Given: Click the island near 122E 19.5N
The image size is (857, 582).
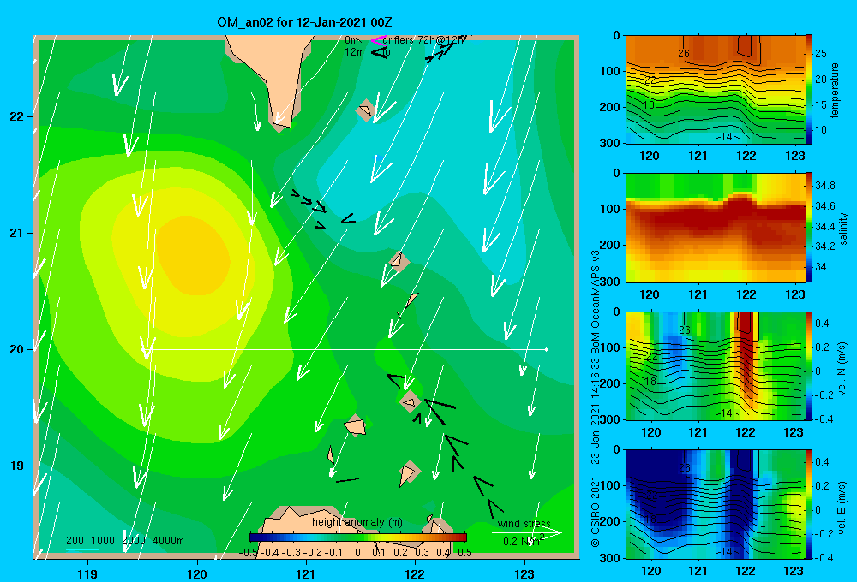Looking at the screenshot, I should 410,401.
